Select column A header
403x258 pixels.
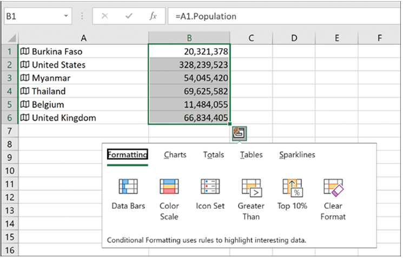tap(83, 38)
